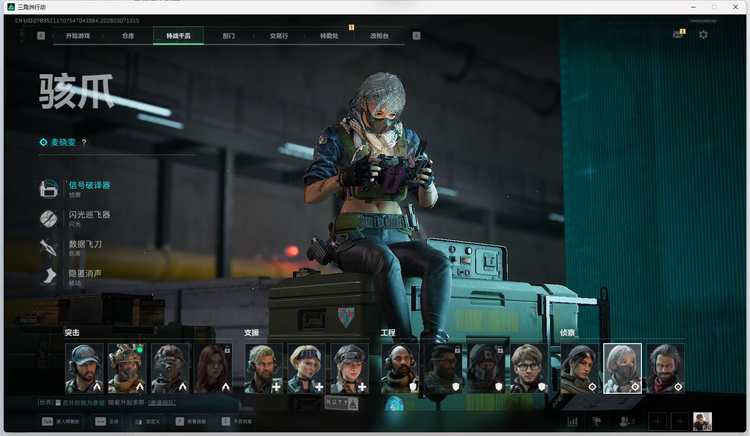Click the recon role icon beside 麦晓雯

point(43,143)
